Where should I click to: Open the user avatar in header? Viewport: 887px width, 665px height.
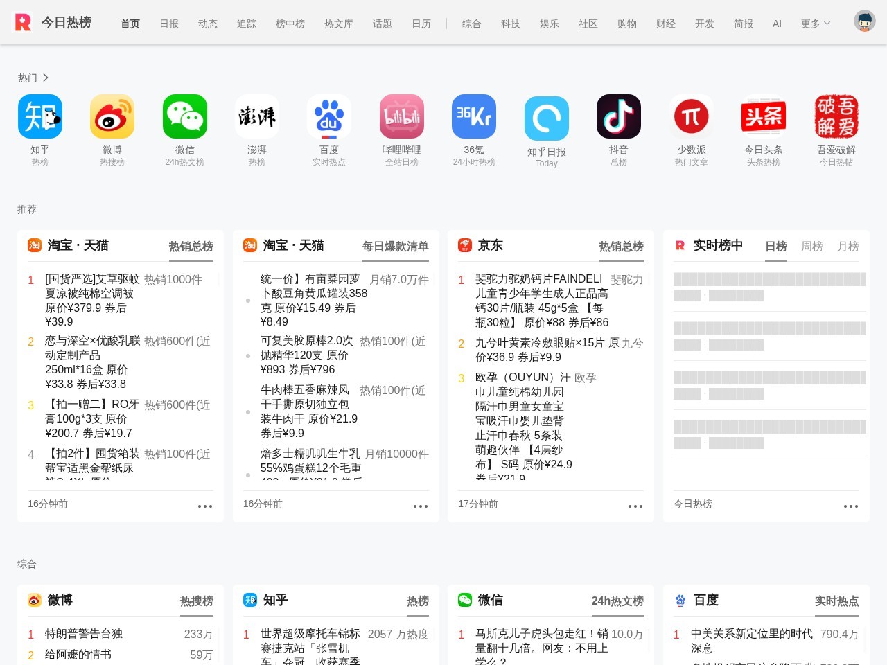coord(865,21)
